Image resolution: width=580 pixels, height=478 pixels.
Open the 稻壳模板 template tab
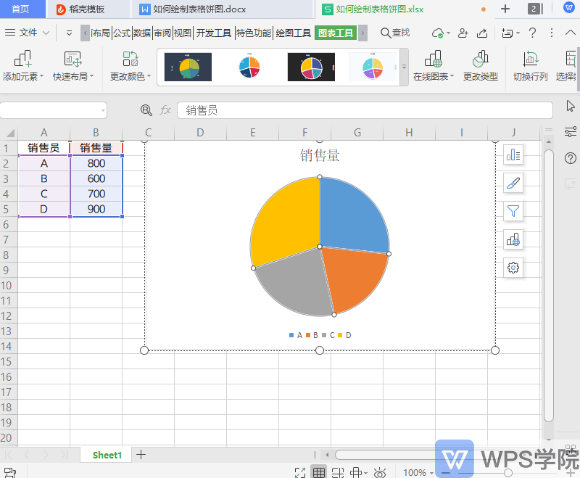pyautogui.click(x=87, y=9)
